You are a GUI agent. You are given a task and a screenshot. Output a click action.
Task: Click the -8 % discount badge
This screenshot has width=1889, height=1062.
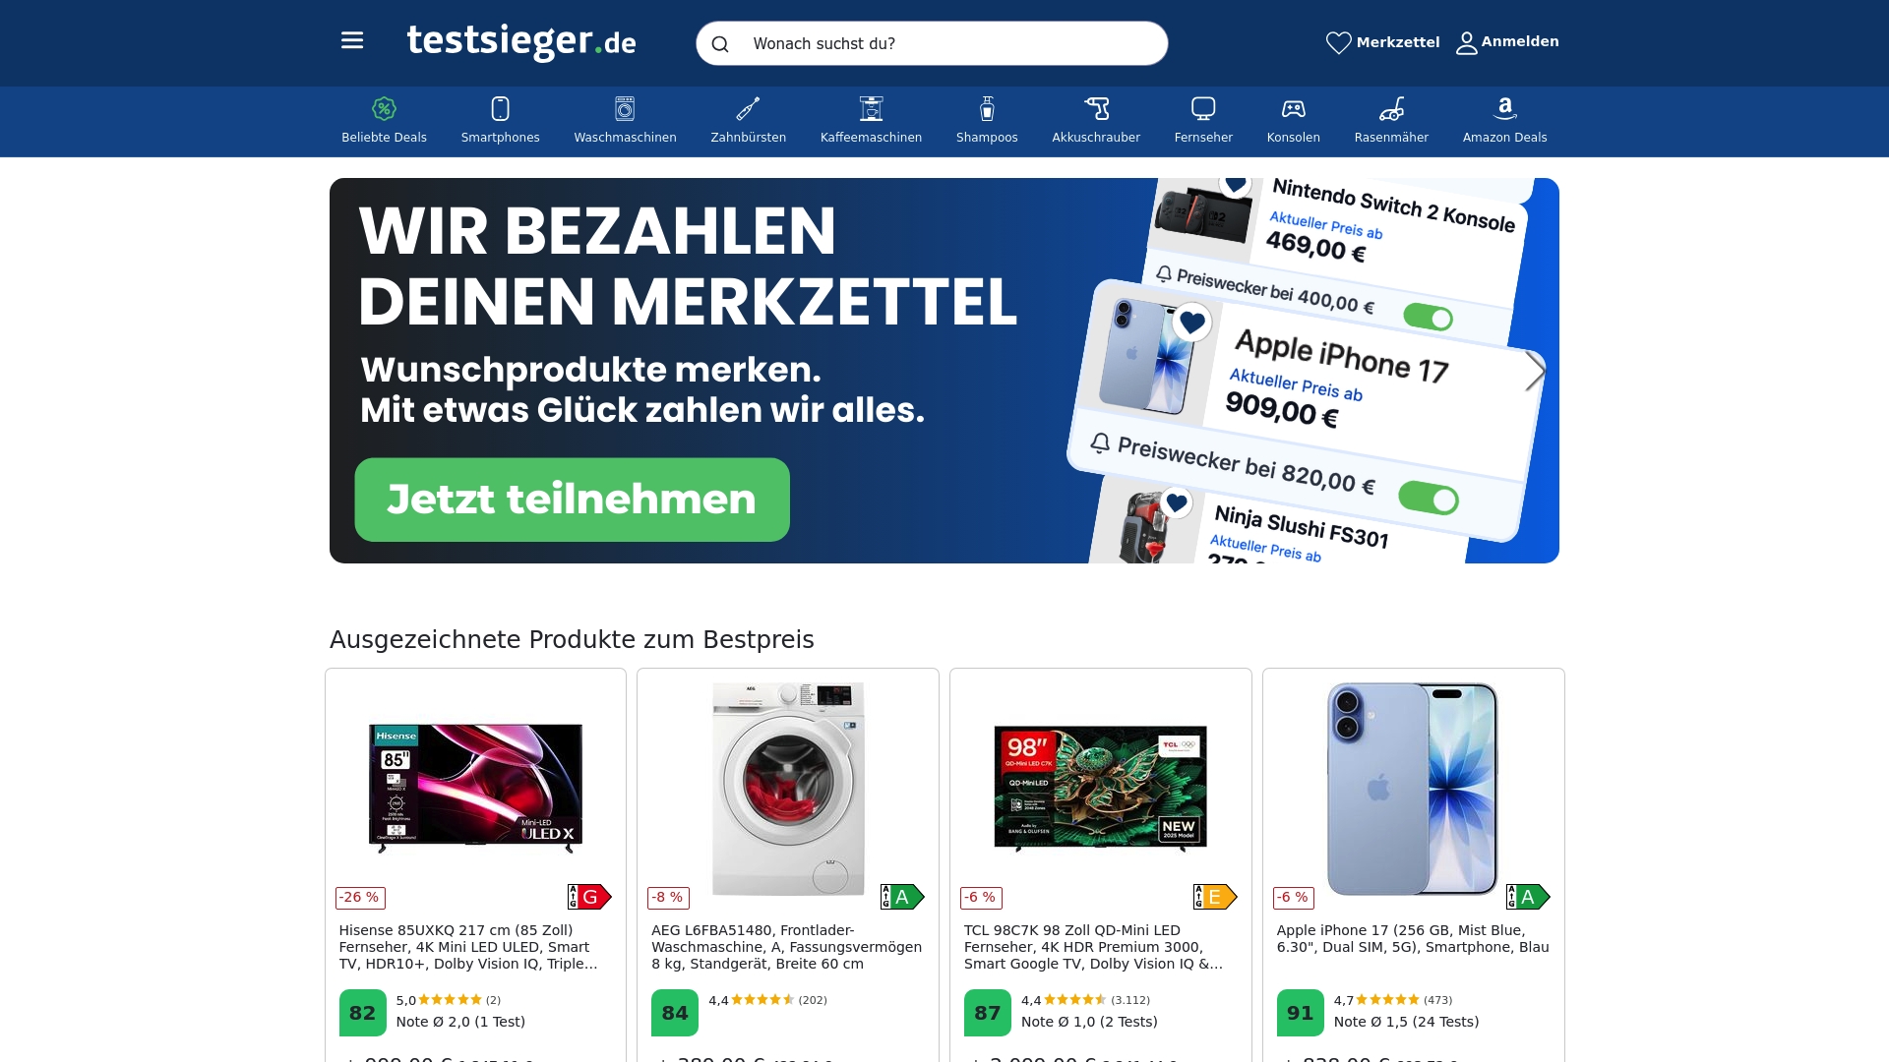coord(668,898)
